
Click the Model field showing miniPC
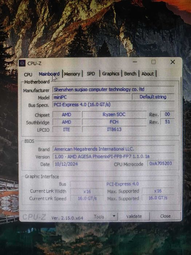pyautogui.click(x=91, y=97)
